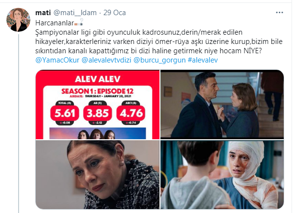Click the ABC1 4.76 rating badge

pyautogui.click(x=131, y=113)
